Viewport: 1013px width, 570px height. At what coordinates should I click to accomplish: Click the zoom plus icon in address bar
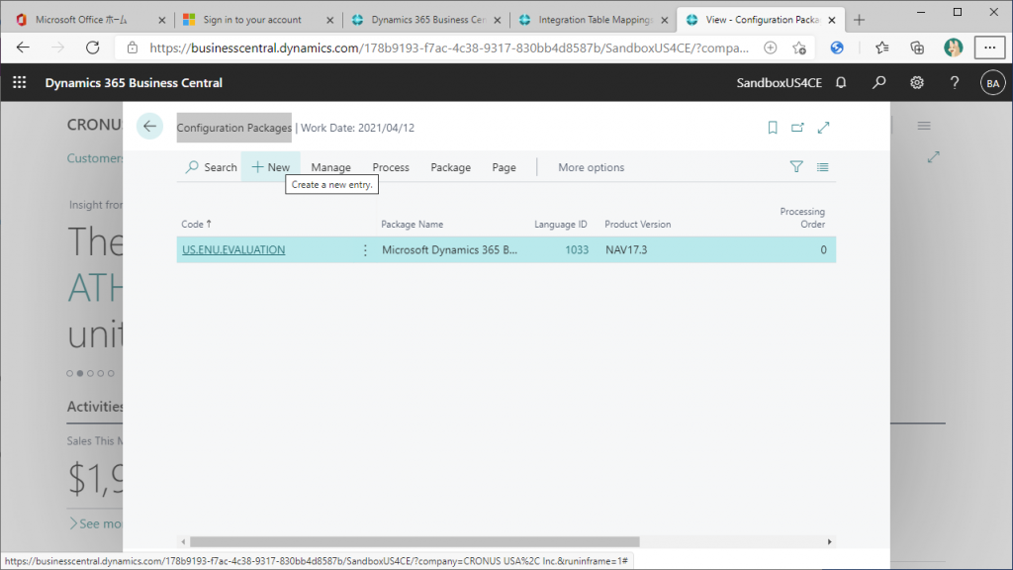(x=770, y=47)
